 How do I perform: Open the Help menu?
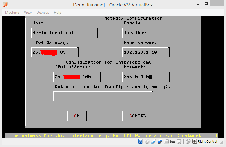57,13
